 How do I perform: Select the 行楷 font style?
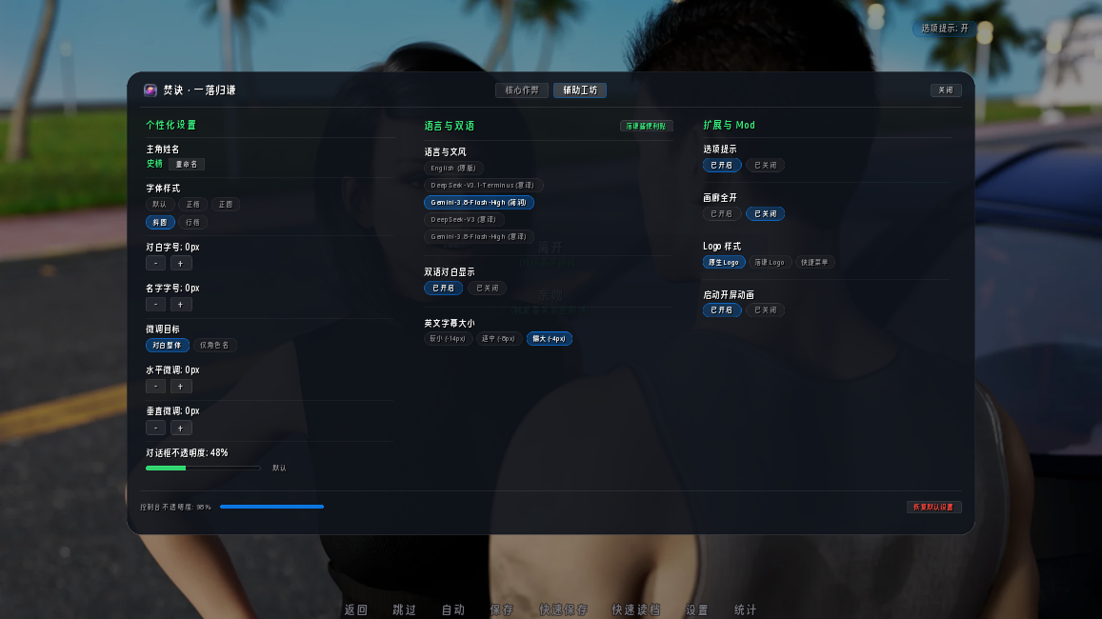click(192, 222)
